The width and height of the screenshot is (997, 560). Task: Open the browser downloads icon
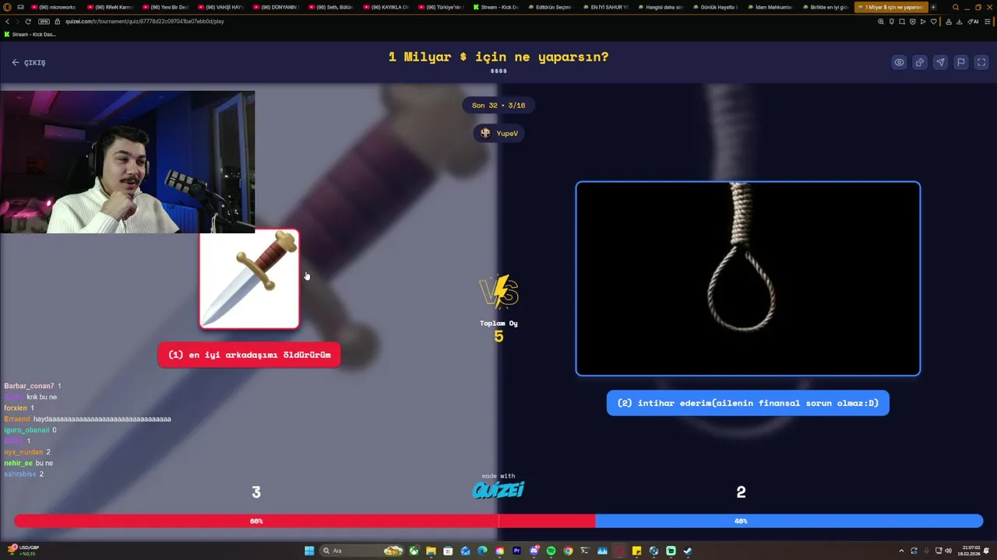(x=960, y=21)
